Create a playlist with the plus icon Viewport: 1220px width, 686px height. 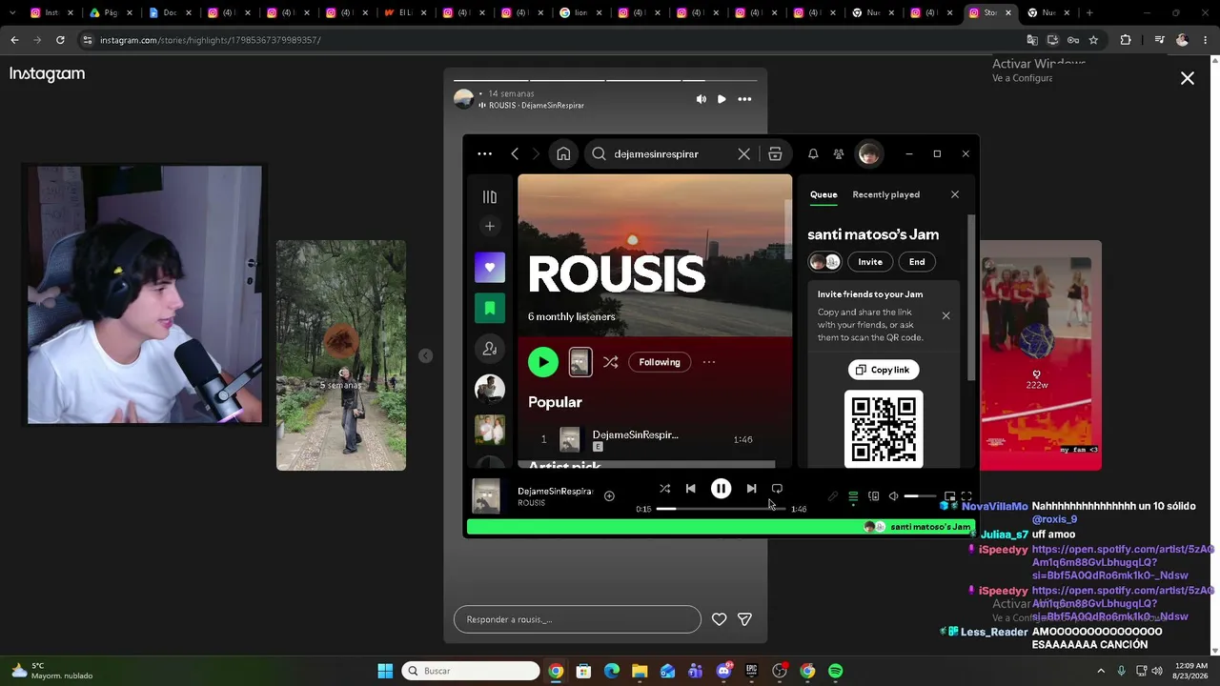(490, 226)
